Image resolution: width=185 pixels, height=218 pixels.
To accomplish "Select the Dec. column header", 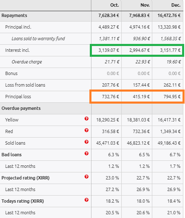I will point(176,5).
